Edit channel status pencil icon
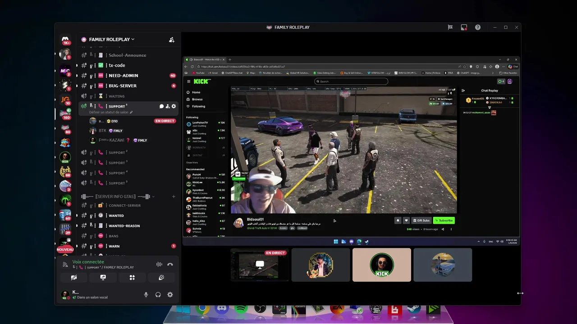The width and height of the screenshot is (577, 324). click(131, 112)
